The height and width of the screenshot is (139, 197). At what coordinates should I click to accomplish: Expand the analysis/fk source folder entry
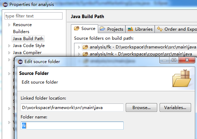coord(79,47)
